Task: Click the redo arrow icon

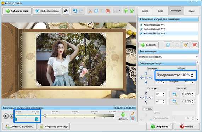Action: point(82,11)
